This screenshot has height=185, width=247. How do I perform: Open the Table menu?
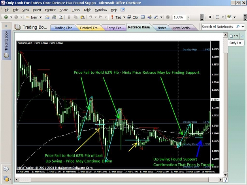(87, 10)
